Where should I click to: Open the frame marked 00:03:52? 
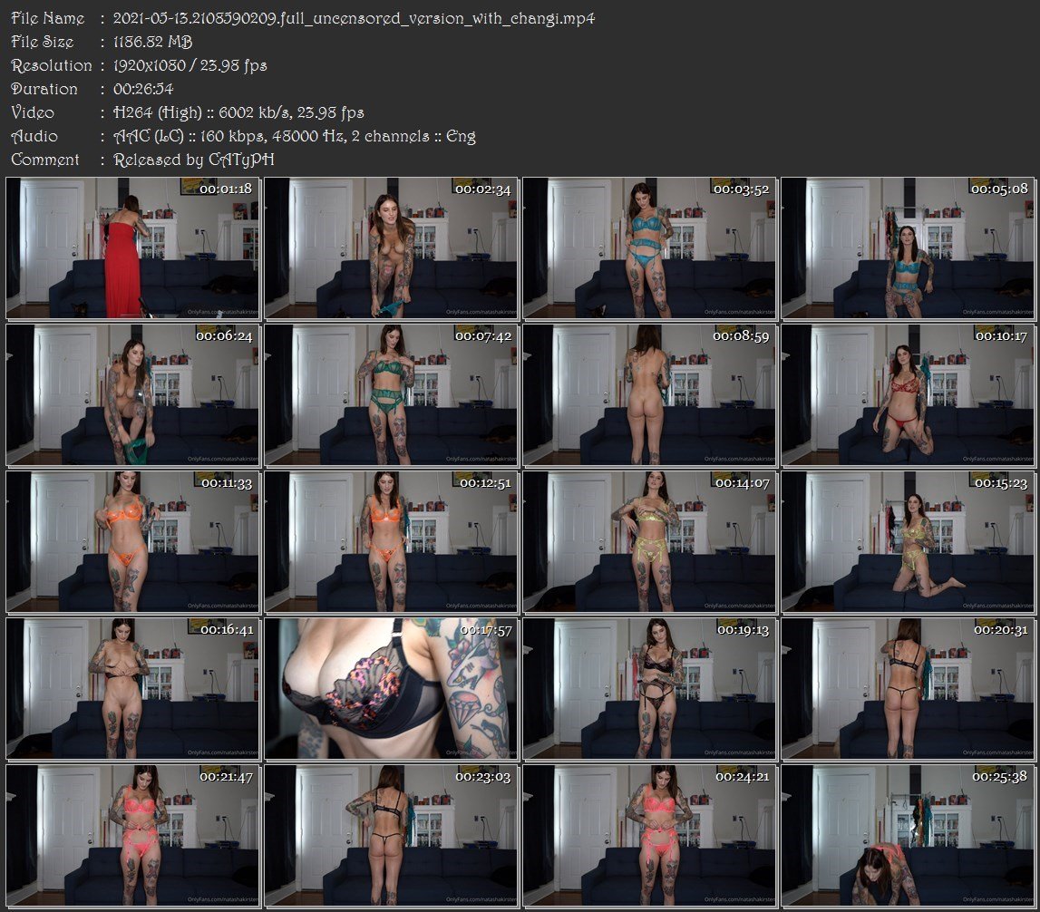(649, 247)
